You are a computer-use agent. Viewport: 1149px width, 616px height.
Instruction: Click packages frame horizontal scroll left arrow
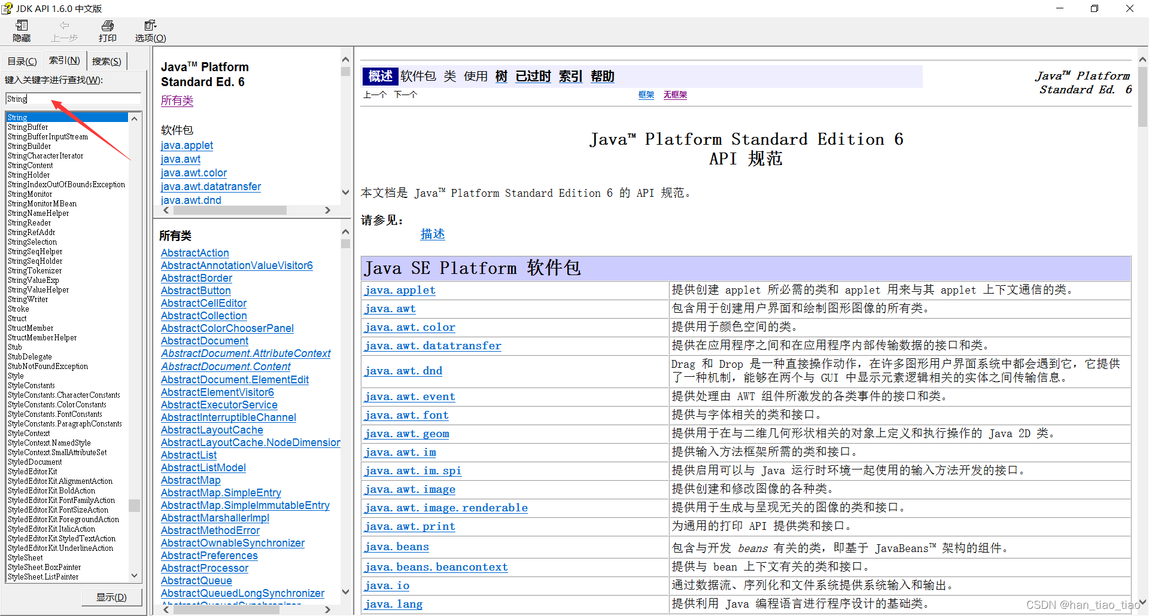click(x=166, y=210)
